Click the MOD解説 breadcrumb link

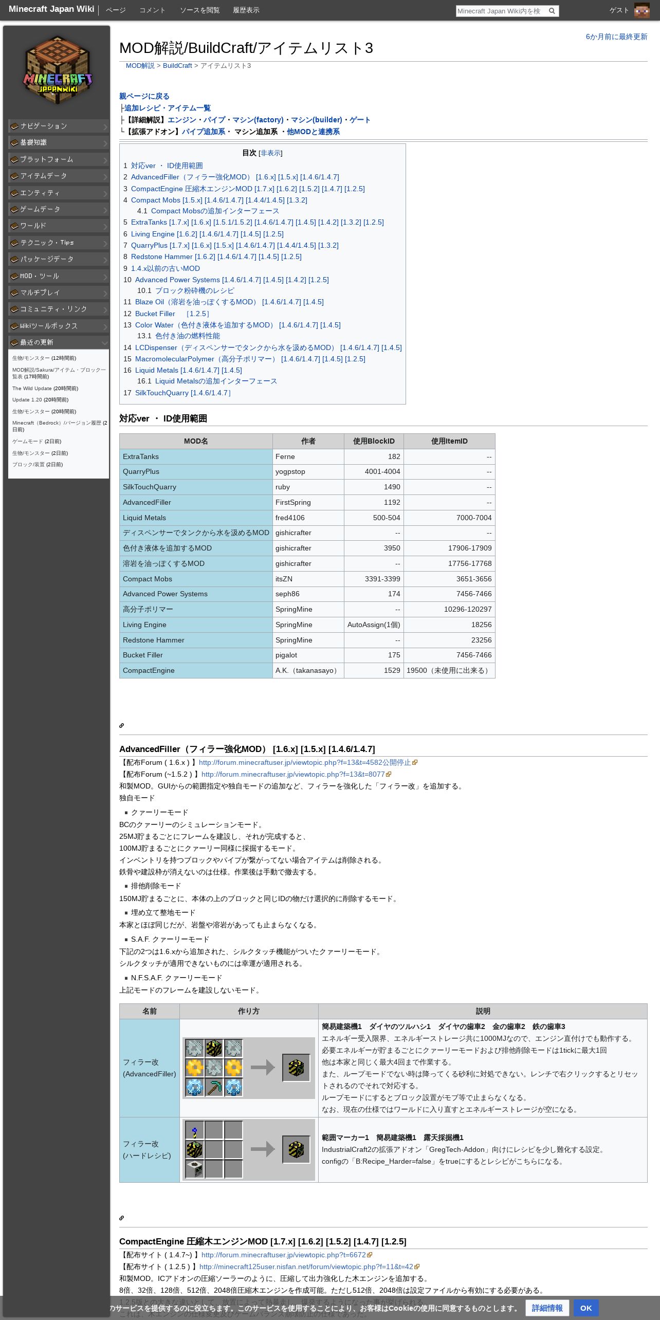[140, 66]
